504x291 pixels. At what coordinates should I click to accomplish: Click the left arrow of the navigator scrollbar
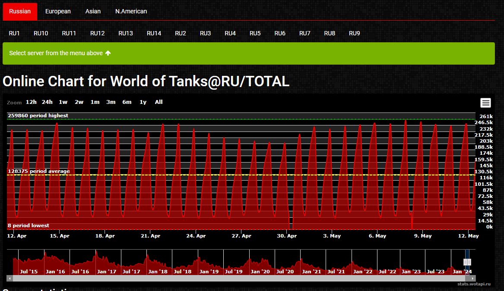click(10, 278)
